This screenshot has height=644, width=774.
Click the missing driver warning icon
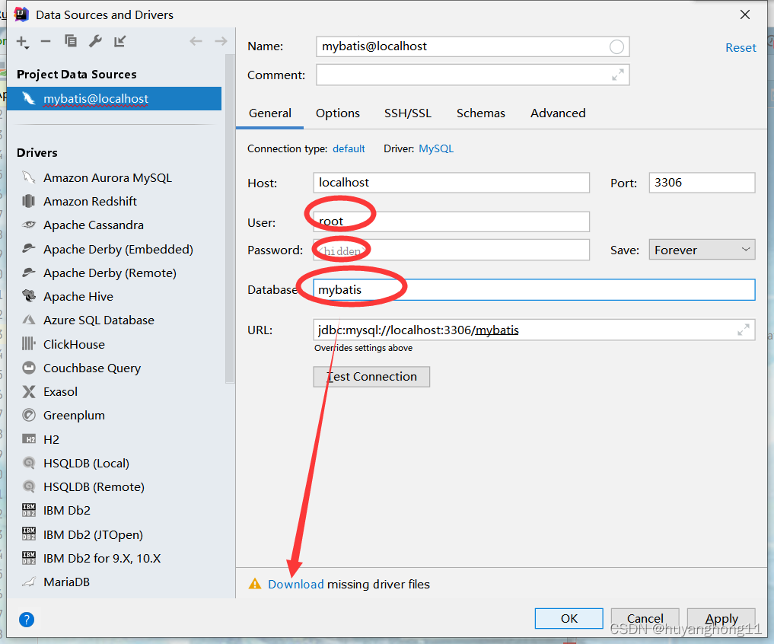pos(255,584)
